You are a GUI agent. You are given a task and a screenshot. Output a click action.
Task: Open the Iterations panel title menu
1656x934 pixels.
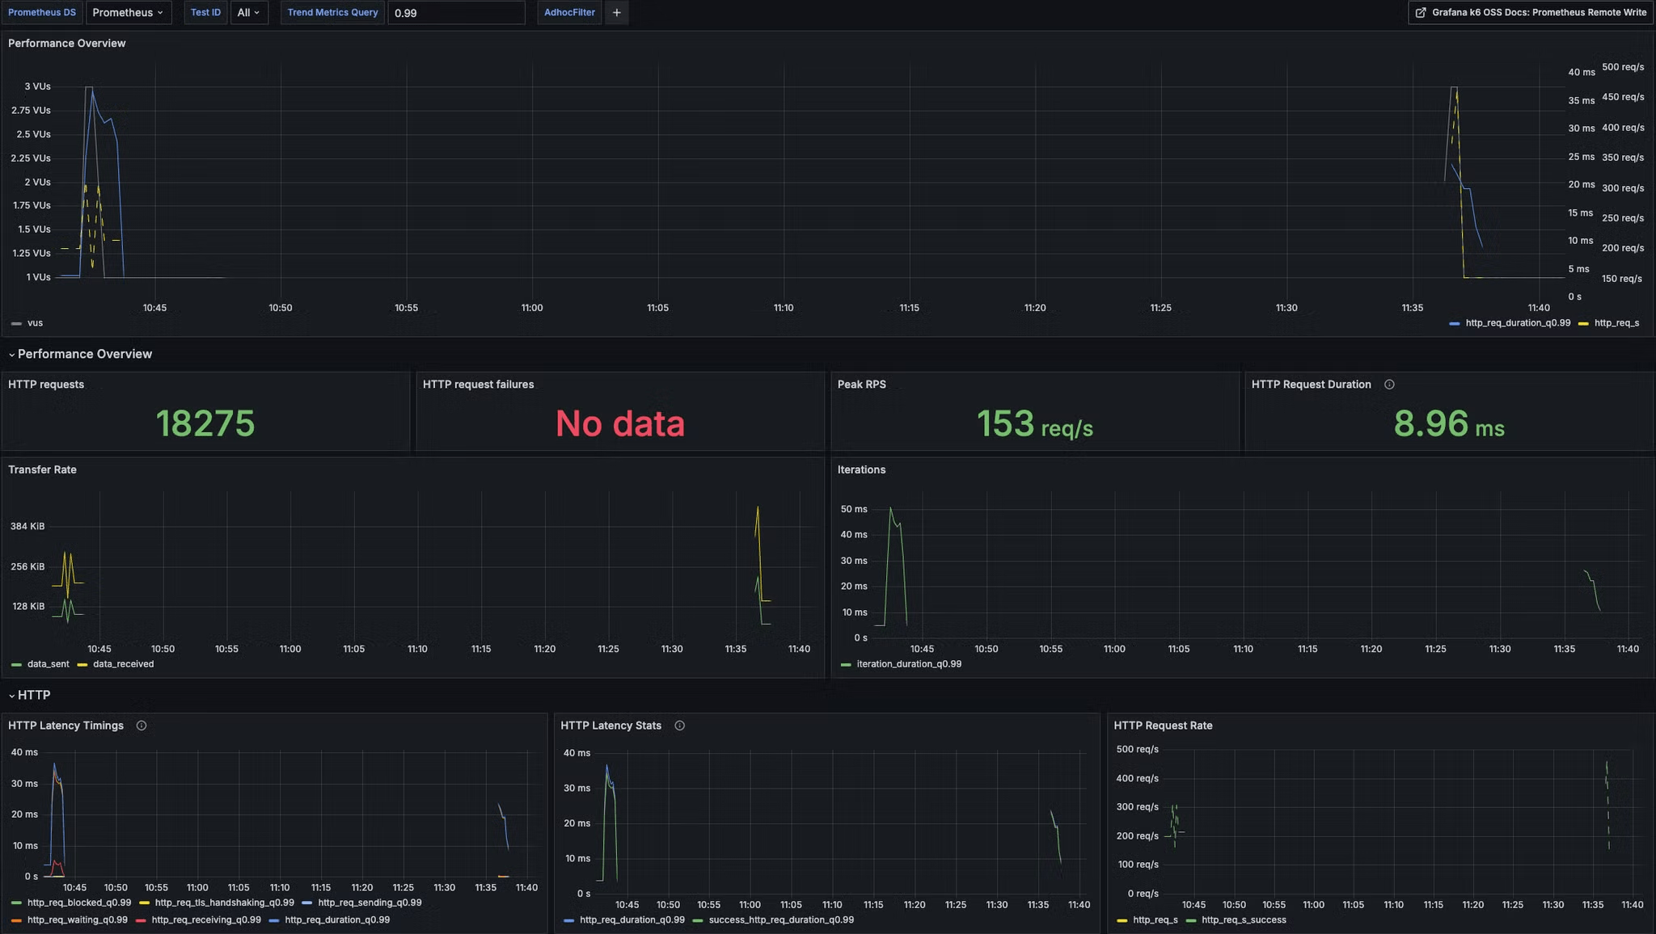click(861, 469)
